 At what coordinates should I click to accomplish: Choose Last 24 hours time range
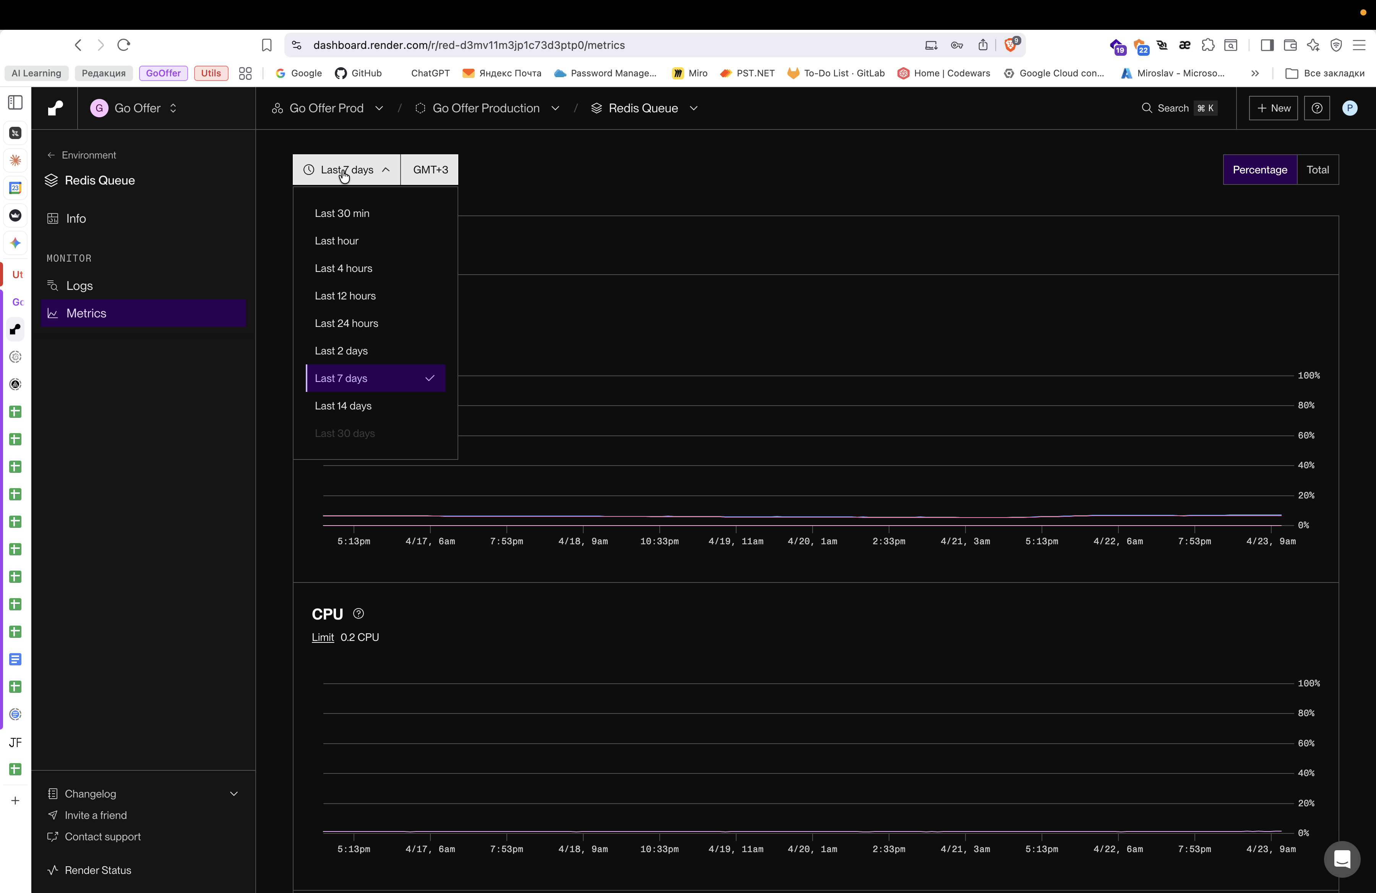[x=346, y=324]
